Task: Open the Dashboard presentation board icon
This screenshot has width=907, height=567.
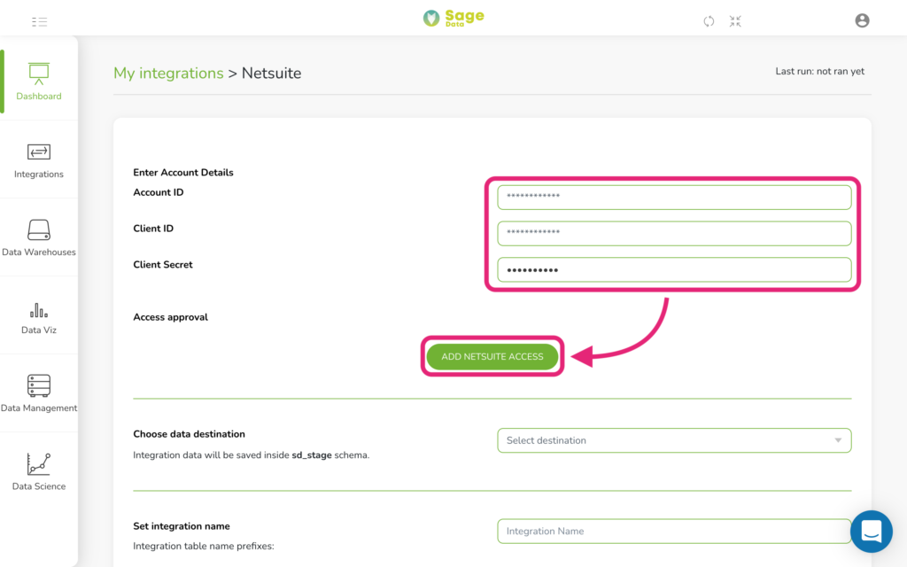Action: click(x=39, y=74)
